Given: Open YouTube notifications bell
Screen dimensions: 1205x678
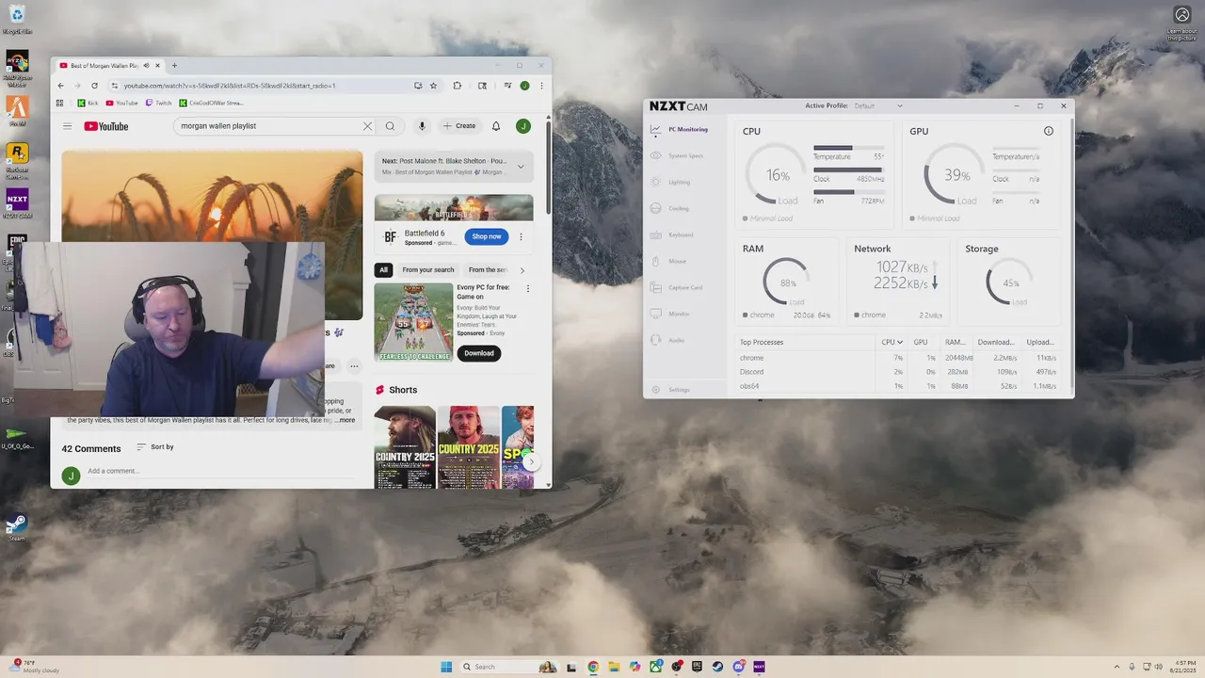Looking at the screenshot, I should (496, 126).
